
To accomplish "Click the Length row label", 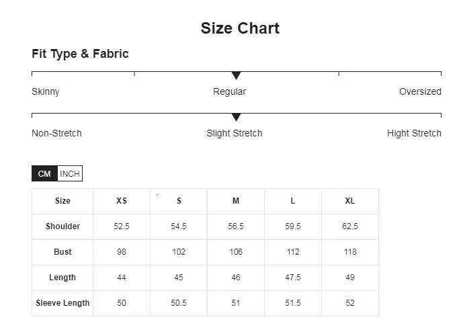I will pos(63,278).
